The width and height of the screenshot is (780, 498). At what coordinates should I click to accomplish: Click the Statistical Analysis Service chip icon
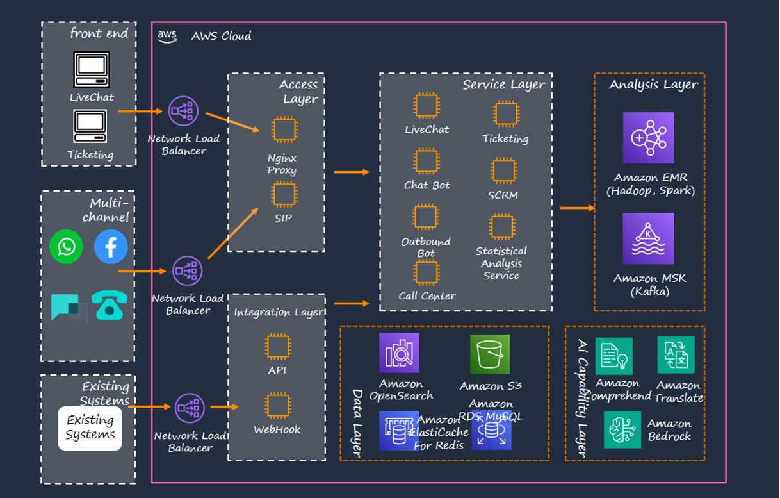(501, 228)
